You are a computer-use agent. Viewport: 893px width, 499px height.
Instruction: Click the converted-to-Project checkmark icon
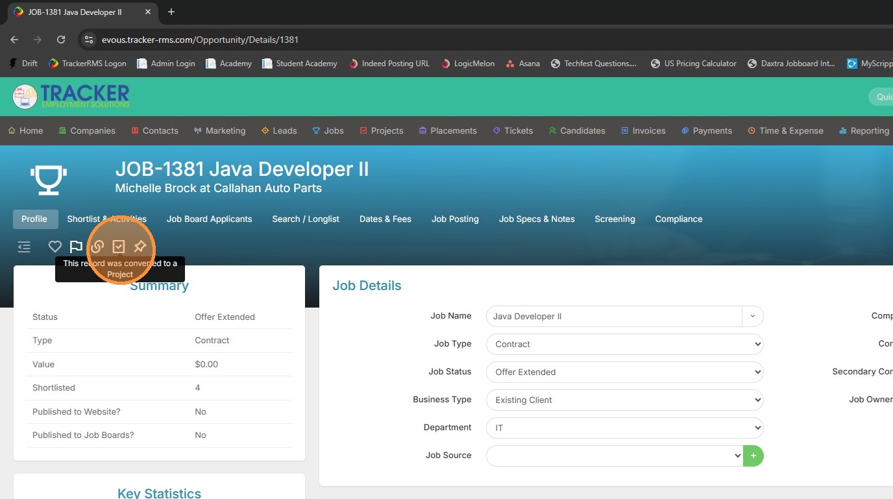pyautogui.click(x=119, y=247)
